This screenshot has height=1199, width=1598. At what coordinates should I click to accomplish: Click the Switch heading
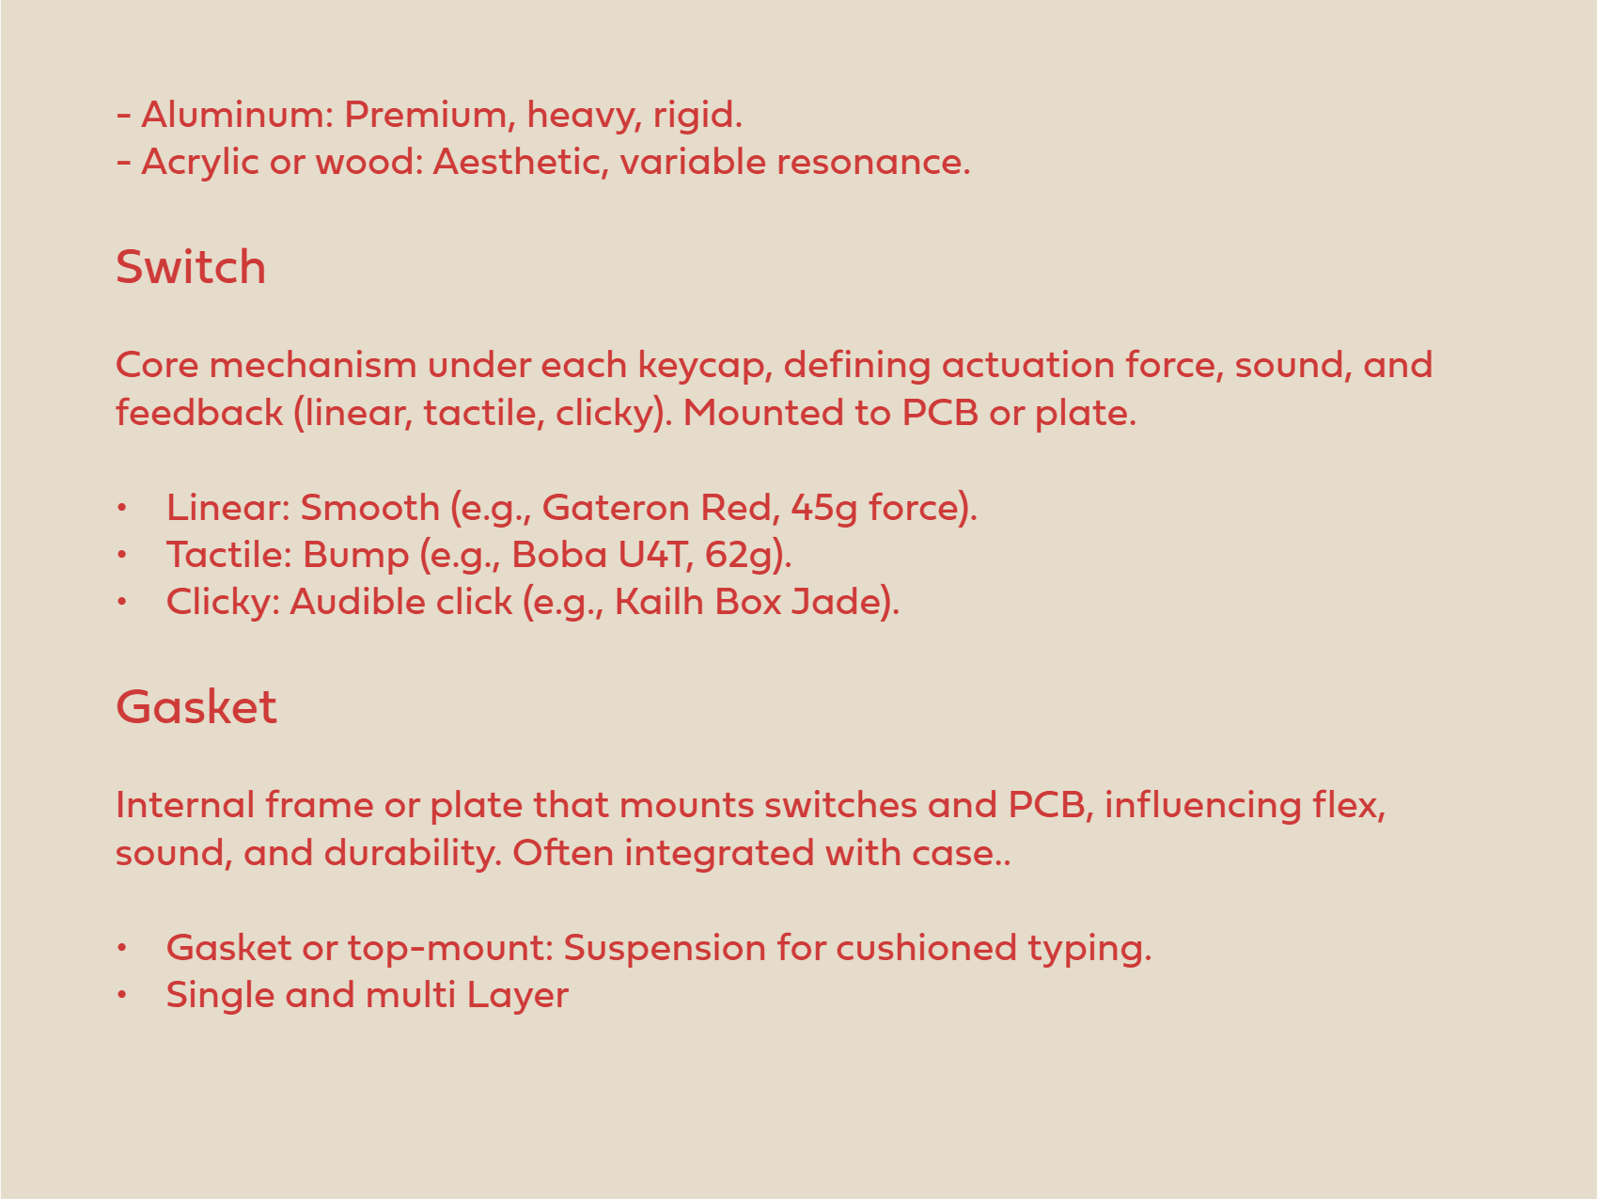(x=191, y=268)
